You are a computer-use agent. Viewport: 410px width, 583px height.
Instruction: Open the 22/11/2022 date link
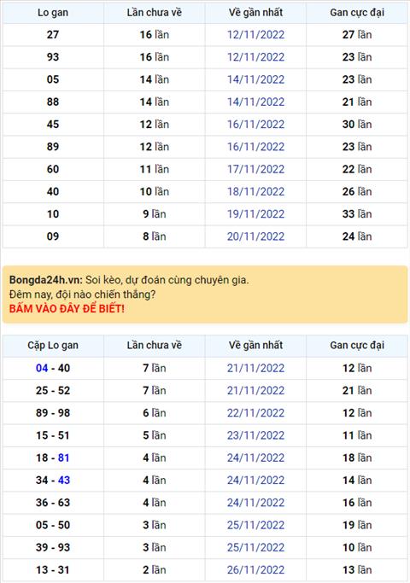click(x=255, y=413)
